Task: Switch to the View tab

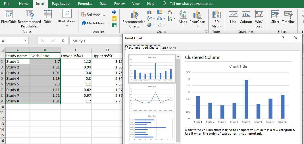Action: tap(136, 4)
